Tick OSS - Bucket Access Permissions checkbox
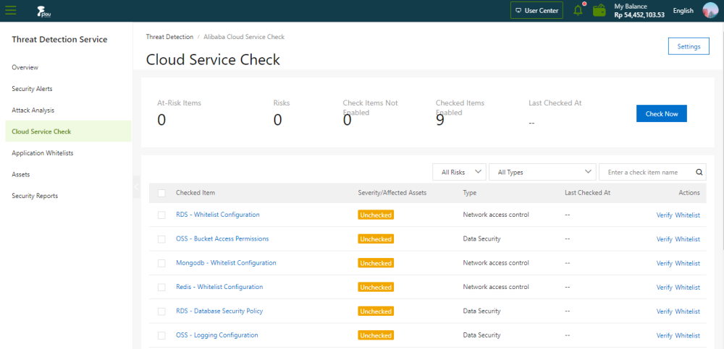This screenshot has height=349, width=724. coord(161,239)
